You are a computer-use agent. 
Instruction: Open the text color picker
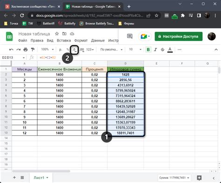[x=170, y=50]
